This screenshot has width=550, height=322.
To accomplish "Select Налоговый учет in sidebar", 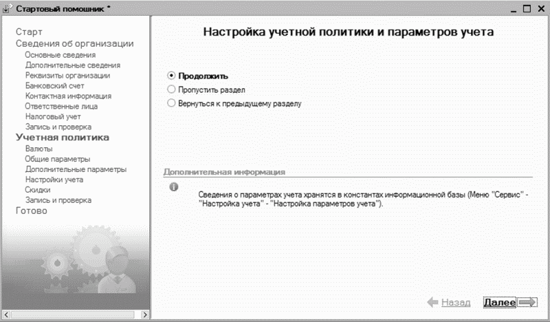I will (x=53, y=116).
